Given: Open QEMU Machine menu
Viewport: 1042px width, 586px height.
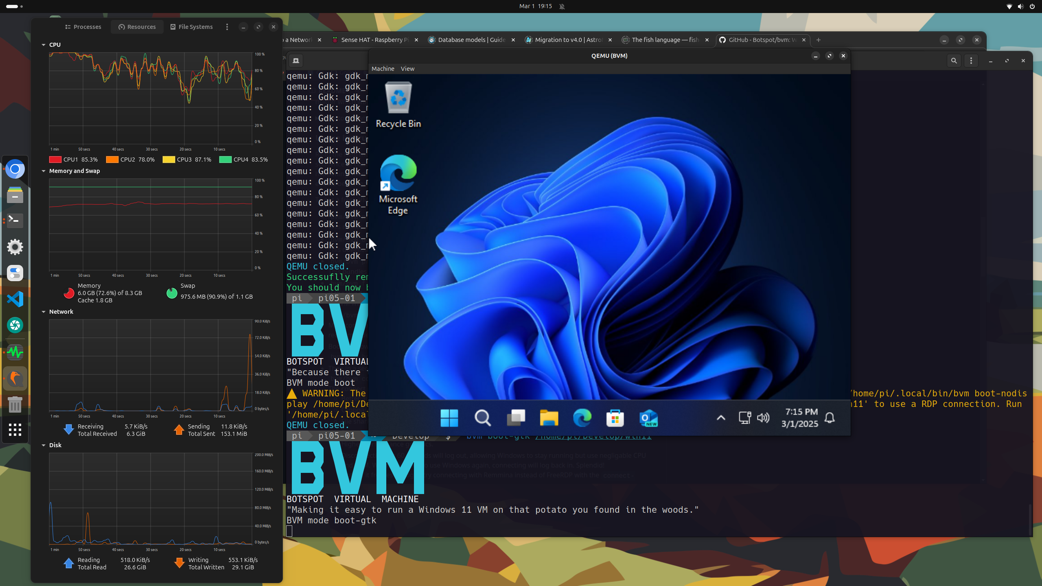Looking at the screenshot, I should 383,69.
